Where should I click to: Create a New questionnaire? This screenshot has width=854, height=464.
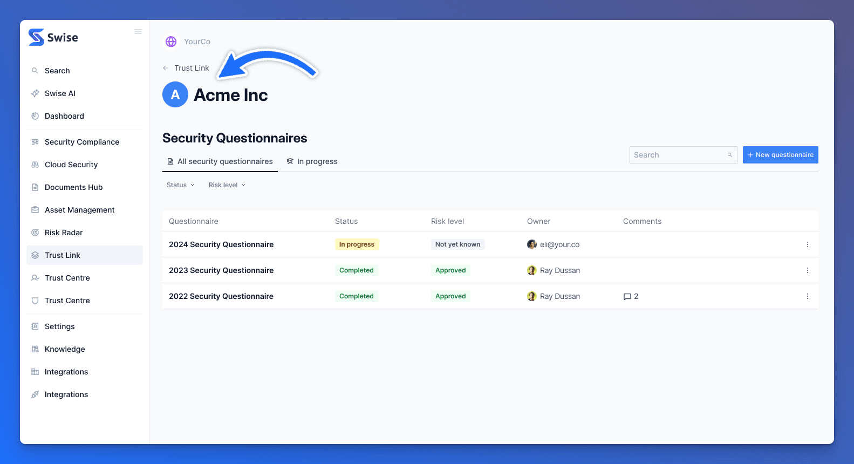click(x=781, y=155)
